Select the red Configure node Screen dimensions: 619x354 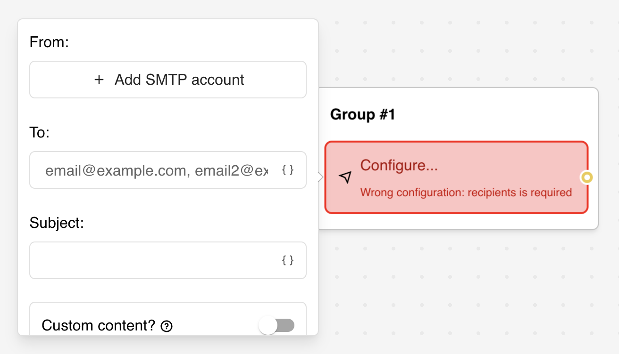pyautogui.click(x=456, y=177)
